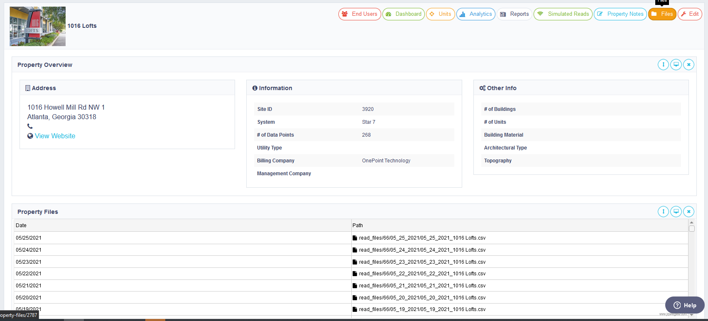Viewport: 708px width, 321px height.
Task: Click the Reports button
Action: pos(514,14)
